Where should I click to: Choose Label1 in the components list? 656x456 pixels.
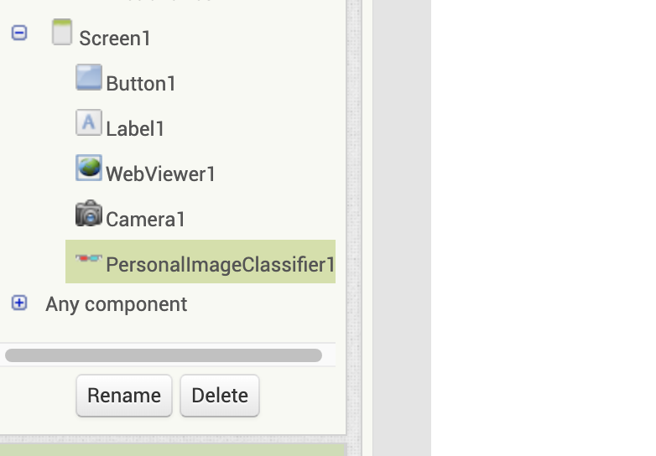click(x=135, y=128)
